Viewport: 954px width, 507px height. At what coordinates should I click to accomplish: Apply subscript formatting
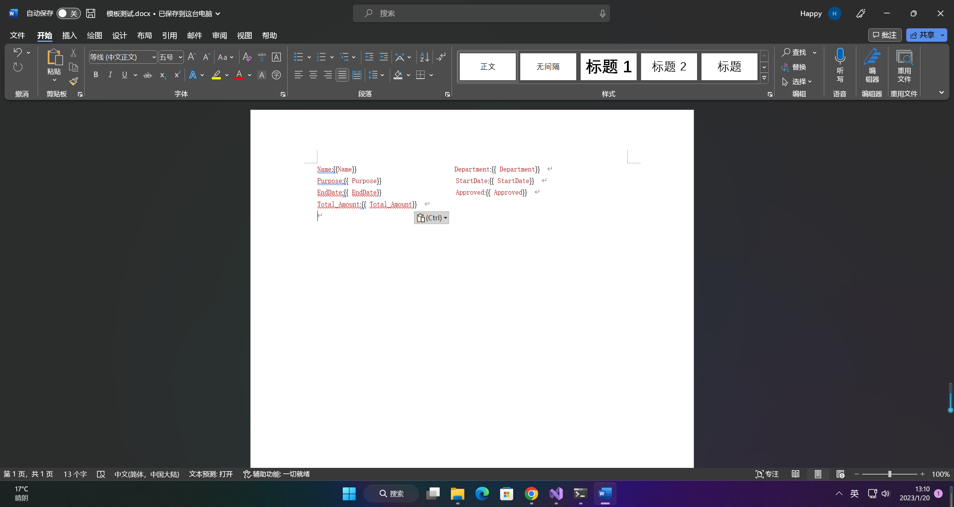163,75
